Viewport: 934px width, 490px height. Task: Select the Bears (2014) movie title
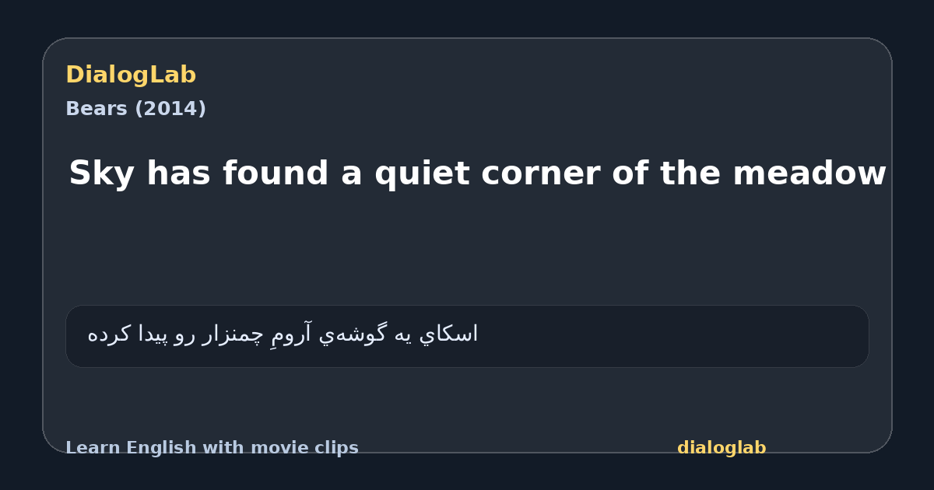point(135,109)
